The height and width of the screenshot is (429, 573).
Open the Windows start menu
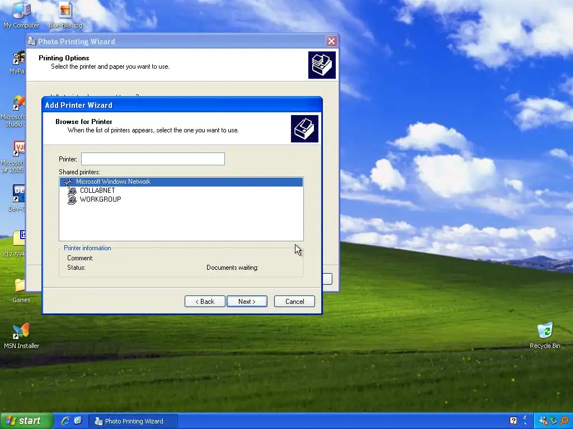click(x=27, y=421)
